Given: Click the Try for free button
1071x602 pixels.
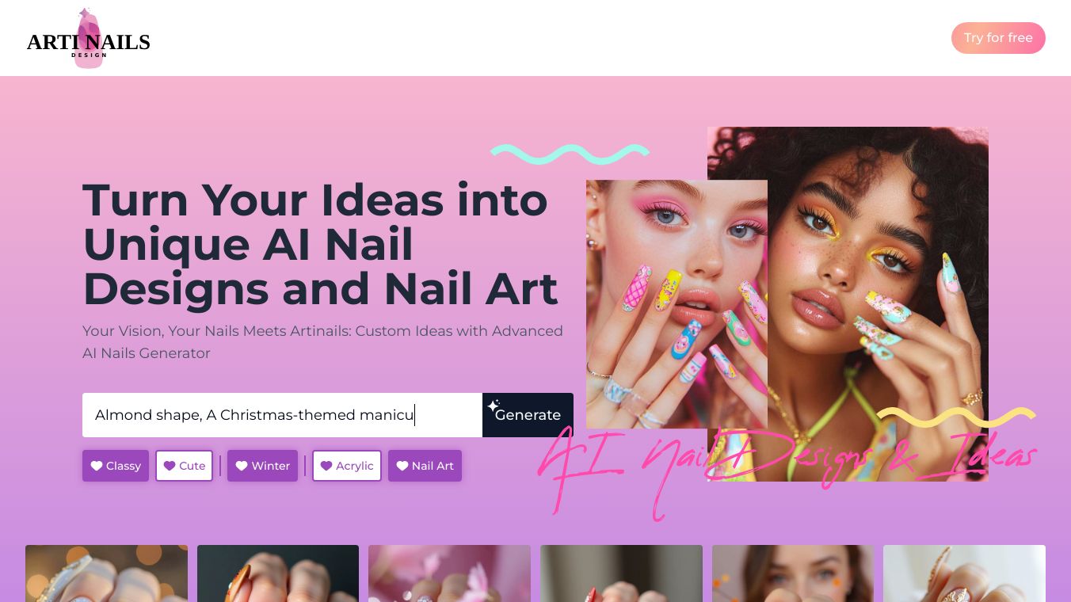Looking at the screenshot, I should (x=998, y=38).
